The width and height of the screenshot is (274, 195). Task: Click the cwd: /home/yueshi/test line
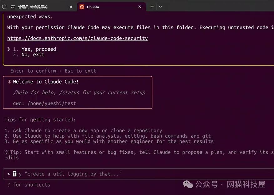pos(44,103)
